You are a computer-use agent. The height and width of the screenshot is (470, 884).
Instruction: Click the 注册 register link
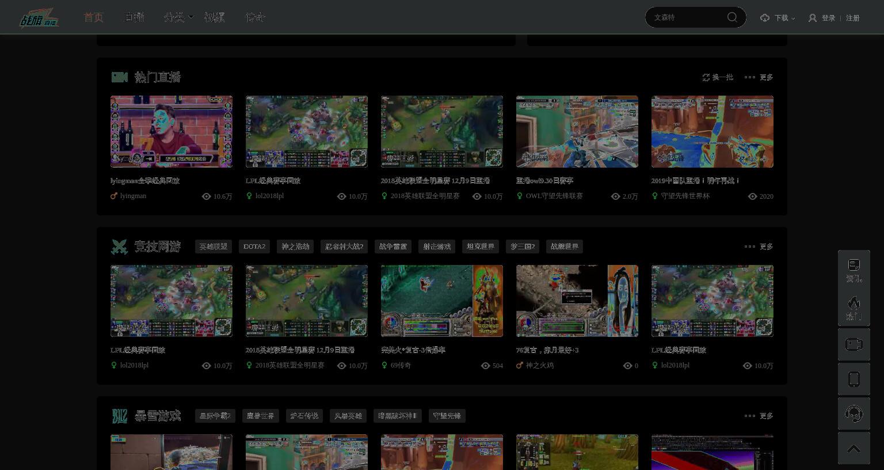853,18
